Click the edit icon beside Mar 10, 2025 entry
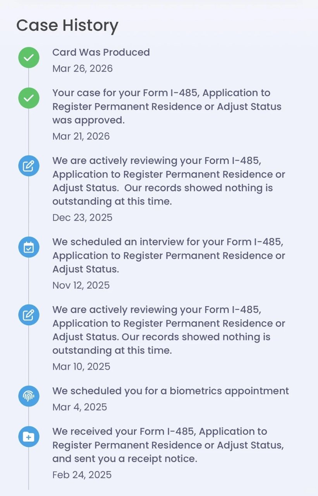 coord(29,315)
